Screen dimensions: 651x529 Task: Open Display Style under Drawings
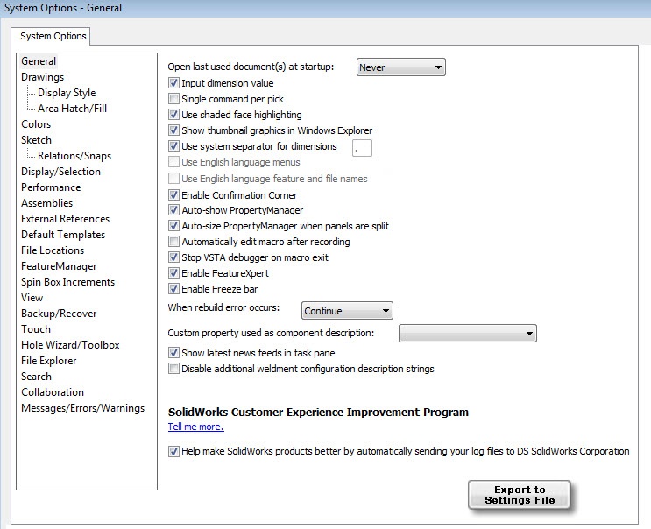point(67,93)
